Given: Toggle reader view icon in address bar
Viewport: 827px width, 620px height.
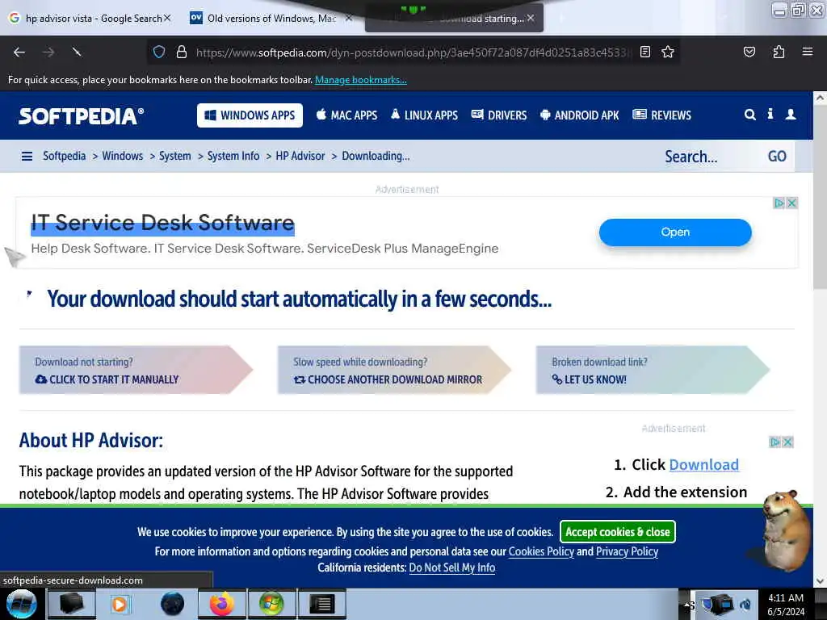Looking at the screenshot, I should pos(645,52).
